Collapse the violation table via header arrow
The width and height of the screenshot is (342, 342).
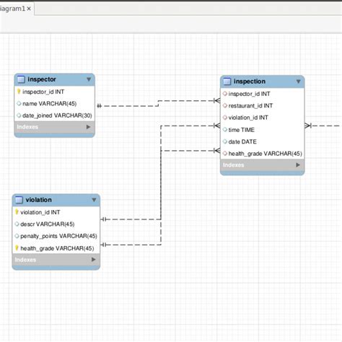pyautogui.click(x=94, y=200)
